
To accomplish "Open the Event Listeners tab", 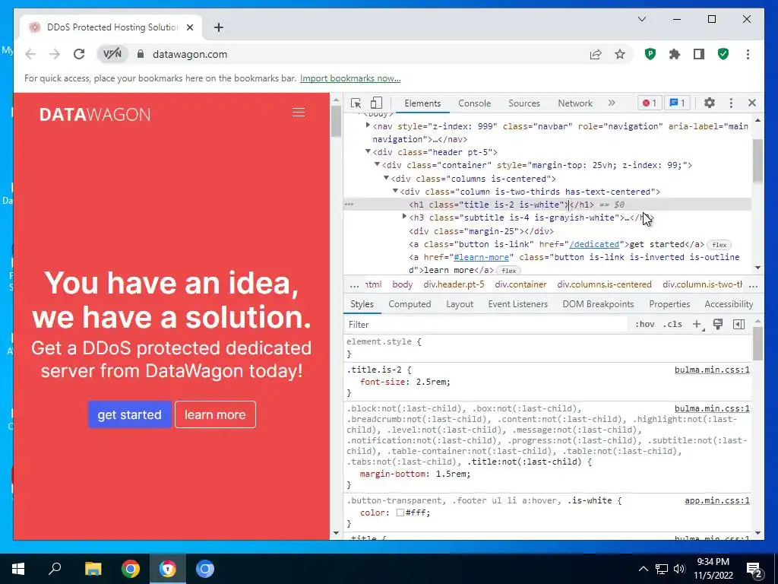I will pos(517,304).
